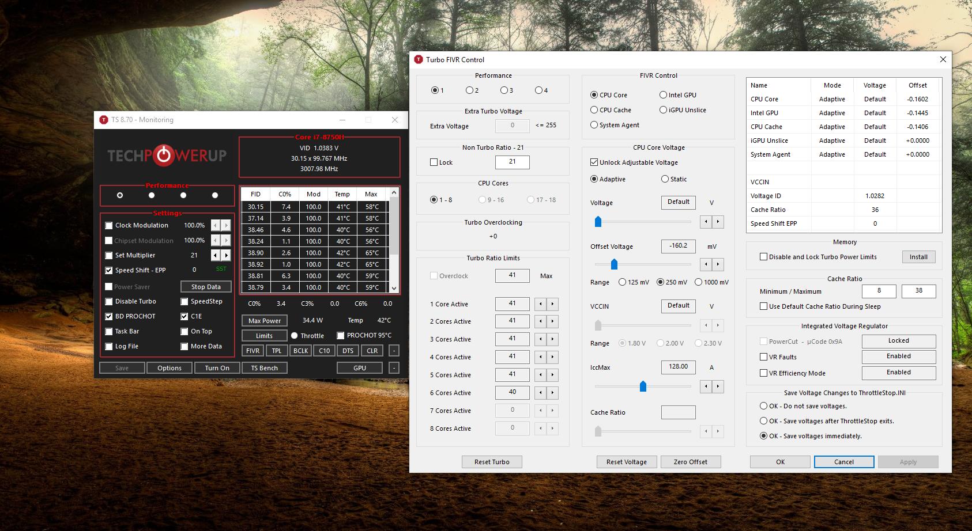Screen dimensions: 972x531
Task: Set offset range to 125 mV
Action: tap(623, 282)
